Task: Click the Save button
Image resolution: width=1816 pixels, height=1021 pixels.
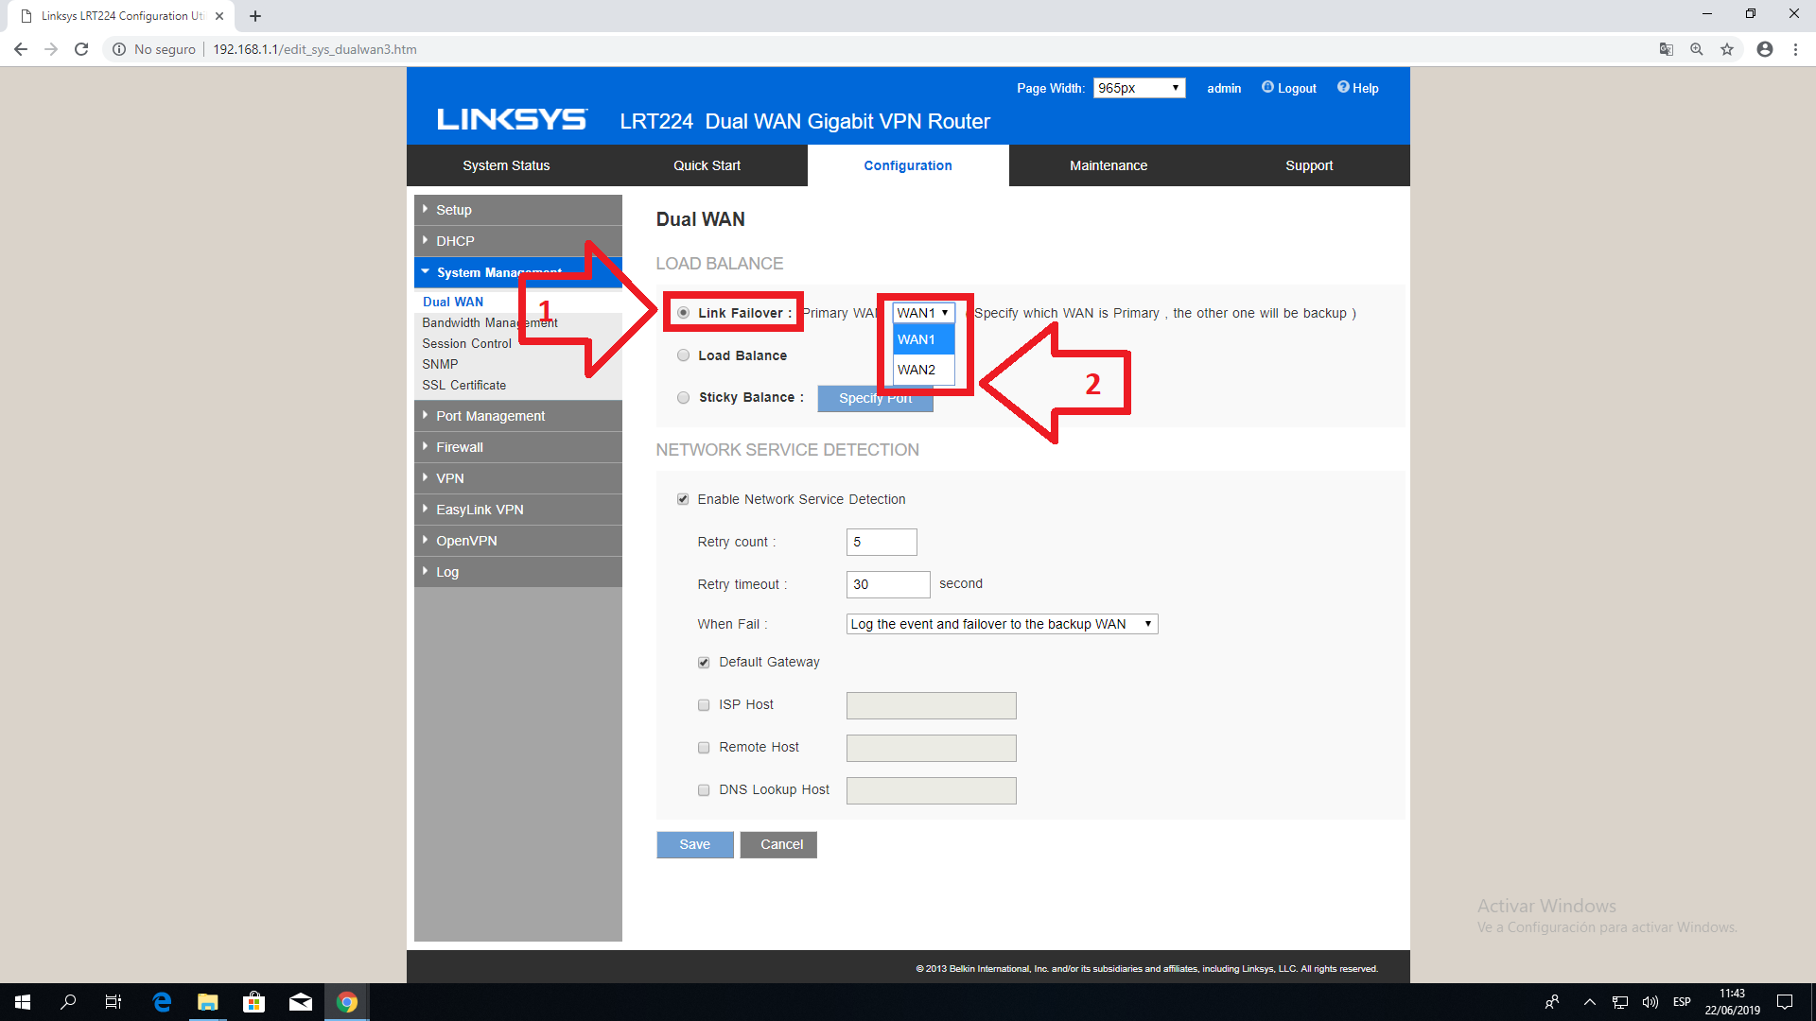Action: point(694,844)
